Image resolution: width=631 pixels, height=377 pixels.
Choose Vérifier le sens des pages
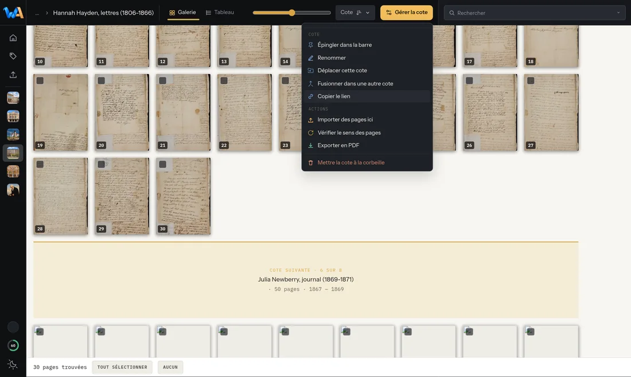[367, 133]
